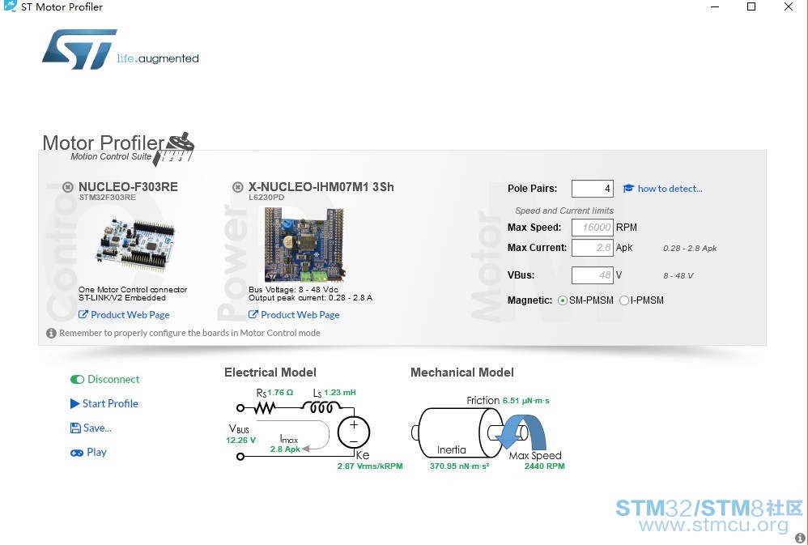808x545 pixels.
Task: Open the 'how to detect...' link
Action: point(670,189)
